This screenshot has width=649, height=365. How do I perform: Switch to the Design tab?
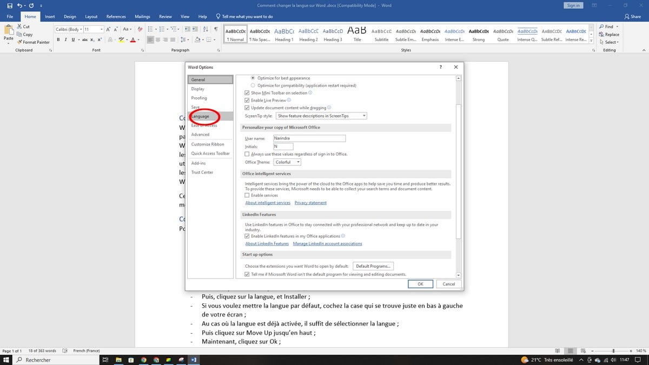tap(70, 17)
